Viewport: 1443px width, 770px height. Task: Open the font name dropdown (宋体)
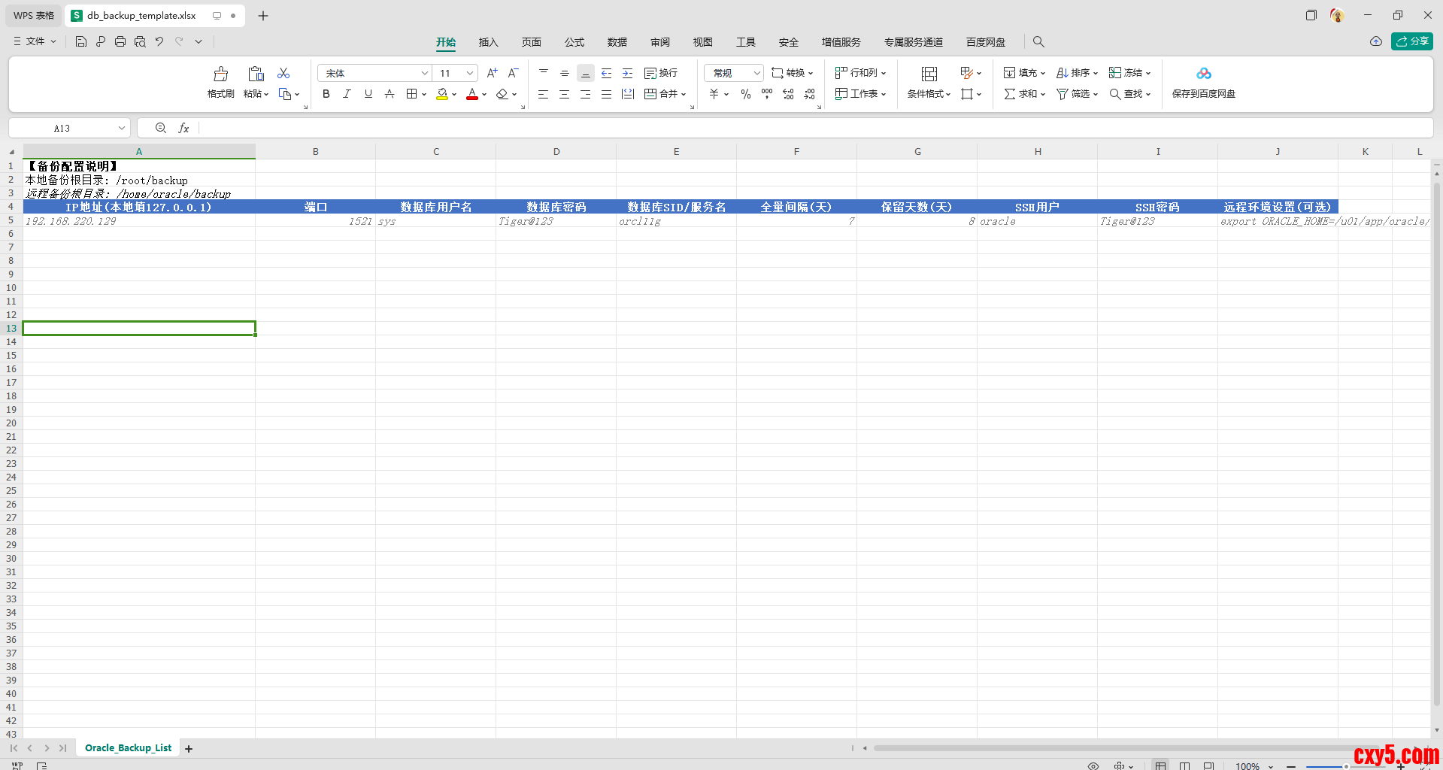click(x=425, y=73)
